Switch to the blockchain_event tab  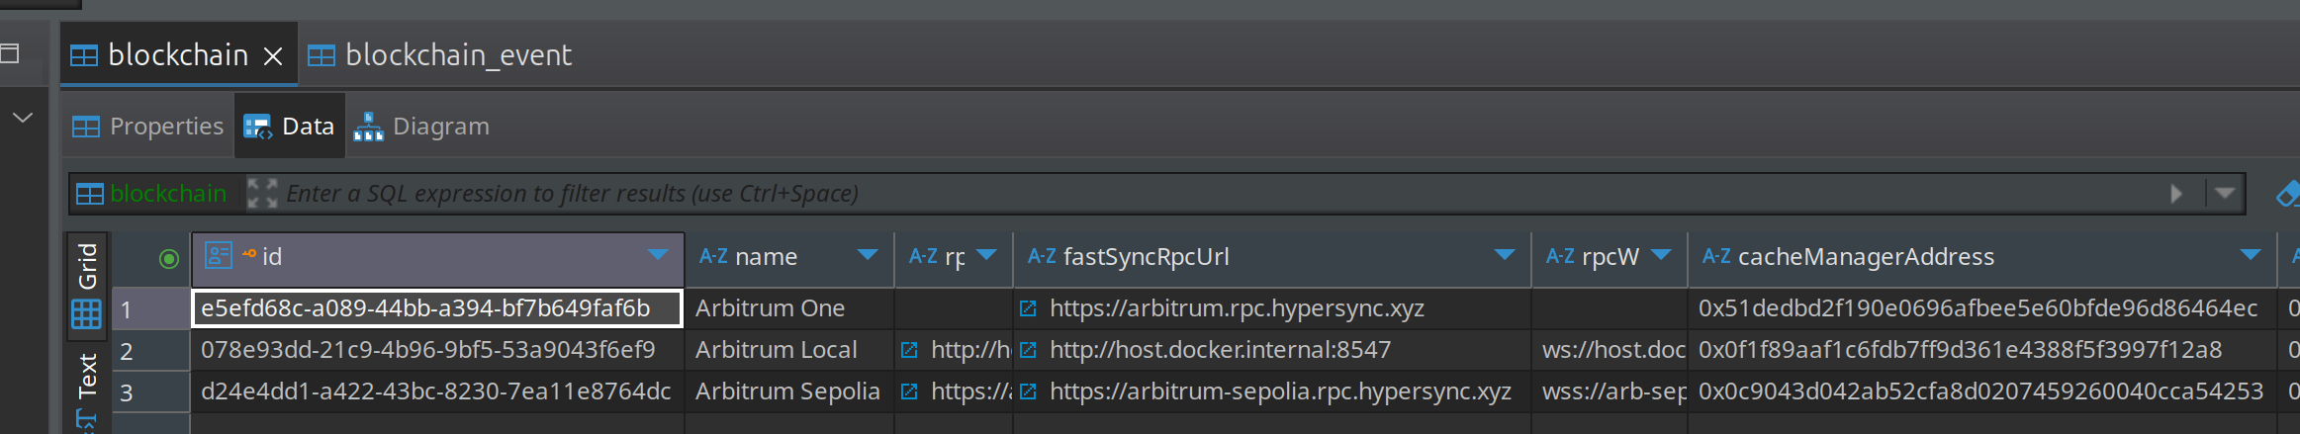tap(440, 55)
